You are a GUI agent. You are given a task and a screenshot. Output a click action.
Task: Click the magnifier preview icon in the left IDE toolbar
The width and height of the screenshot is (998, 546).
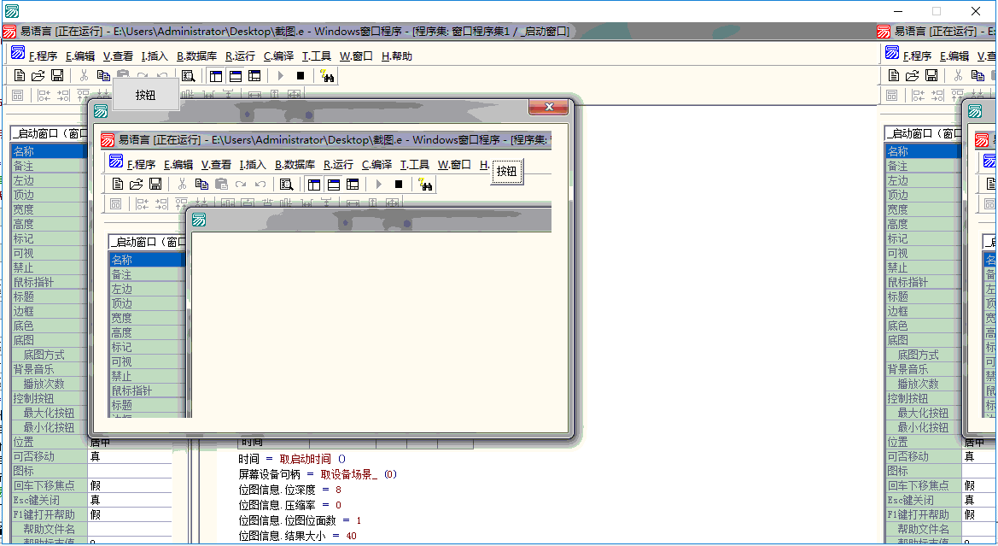(189, 76)
